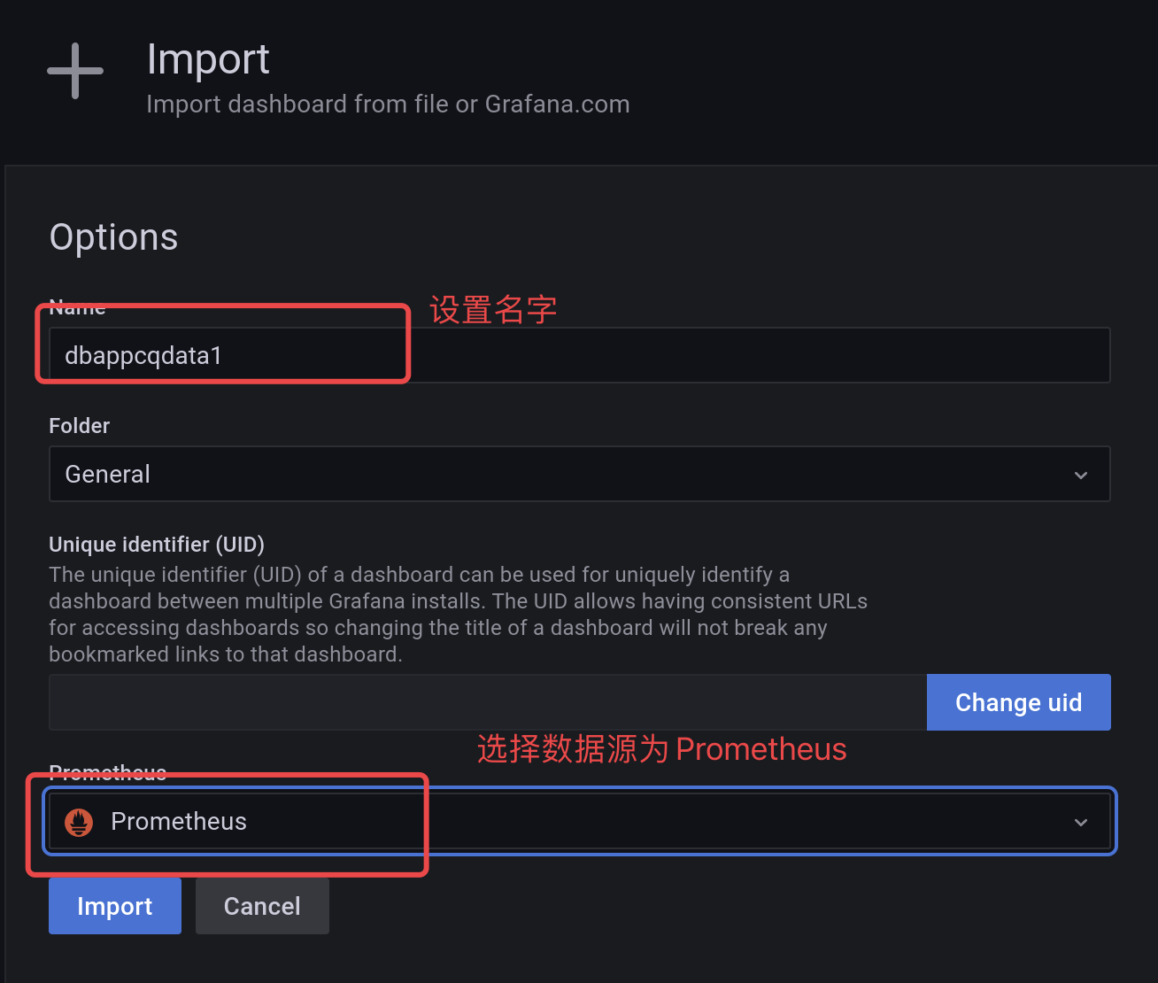
Task: Click the Cancel button
Action: (x=262, y=906)
